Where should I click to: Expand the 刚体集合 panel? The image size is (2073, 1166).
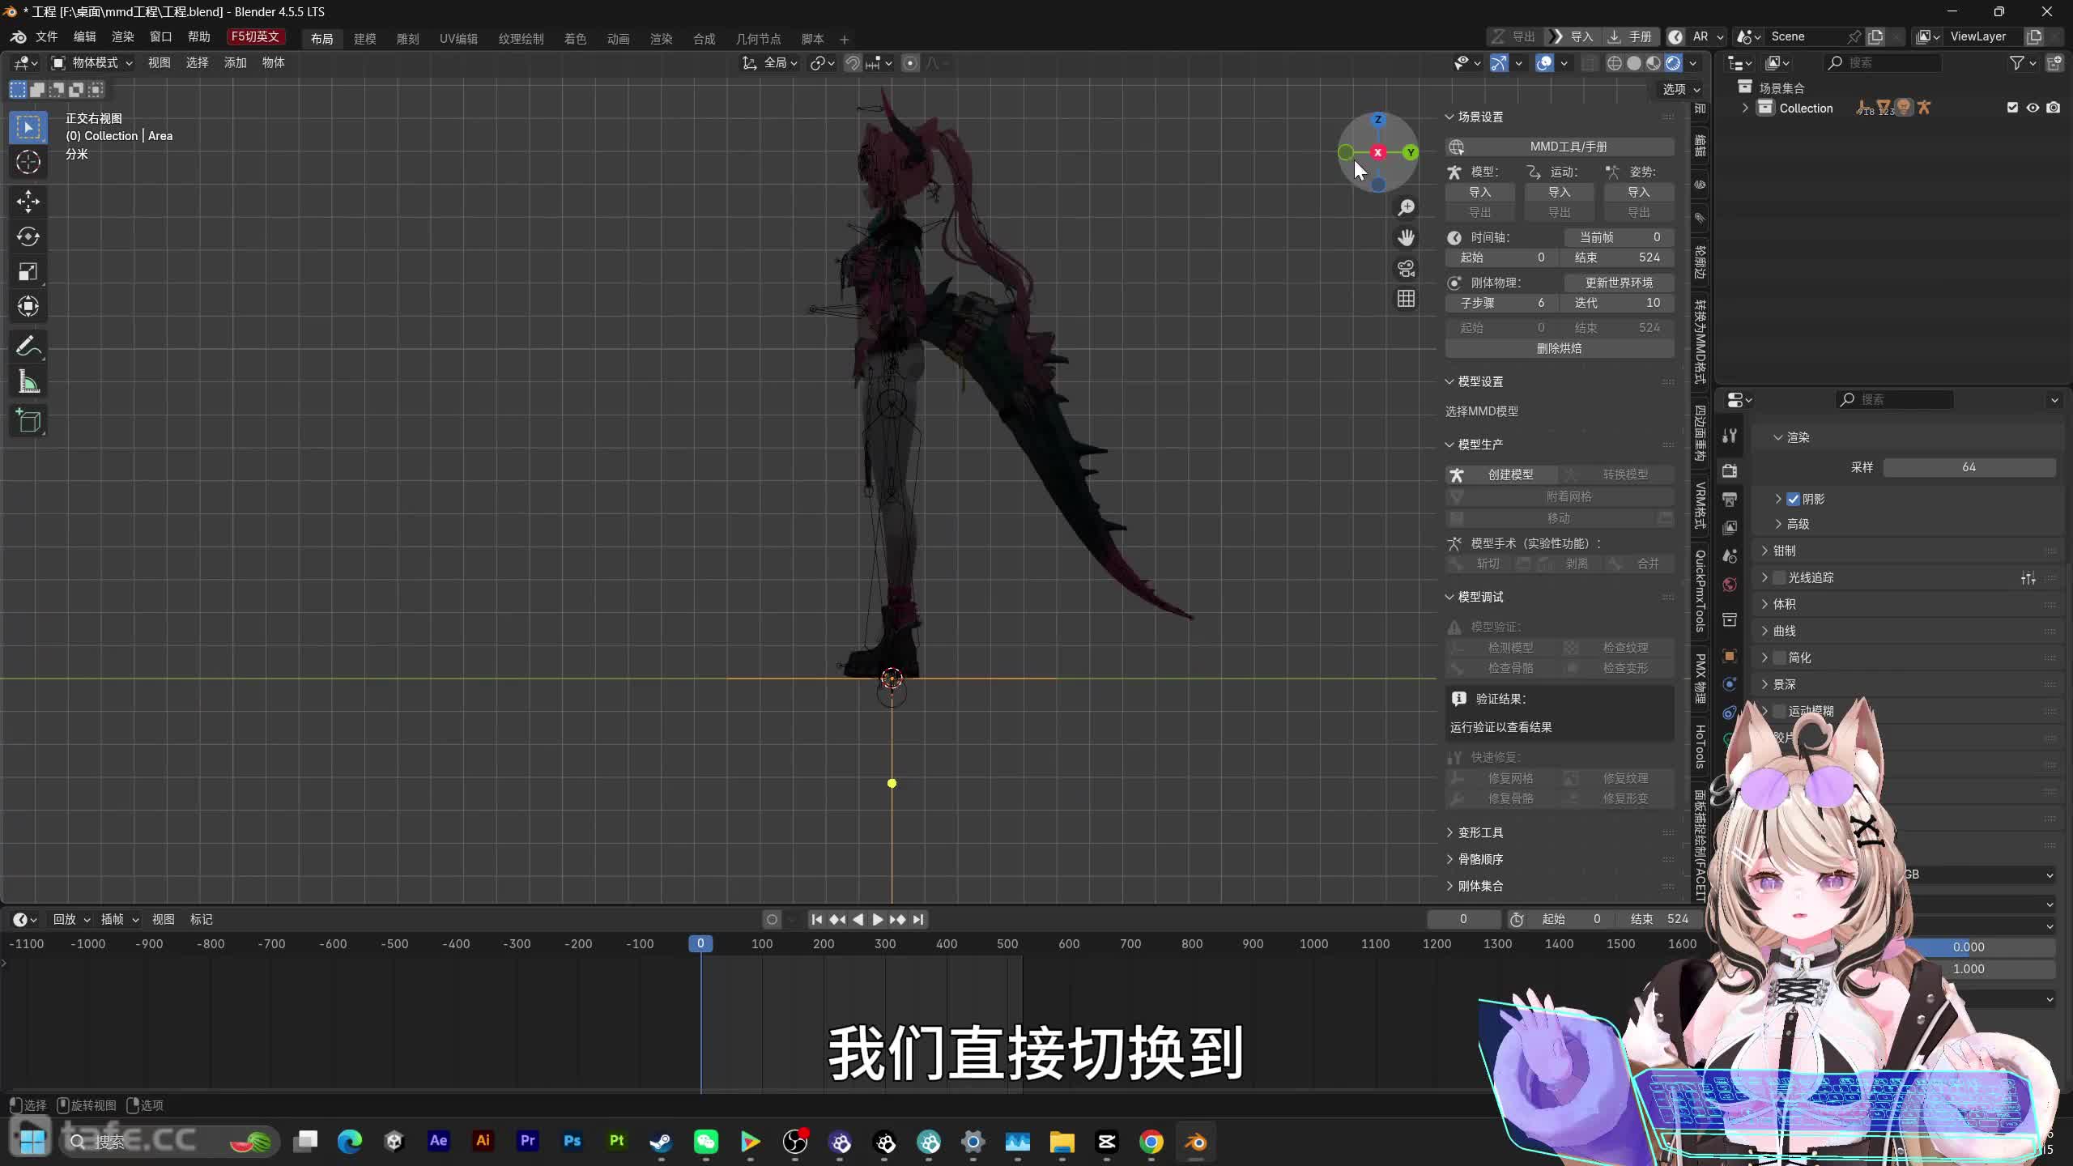tap(1449, 886)
